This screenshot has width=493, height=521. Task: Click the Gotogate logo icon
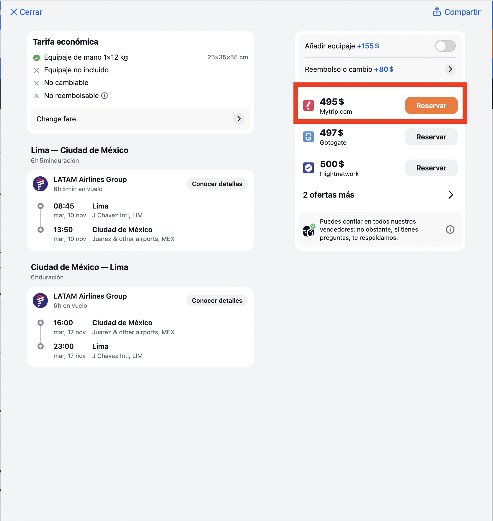point(308,137)
